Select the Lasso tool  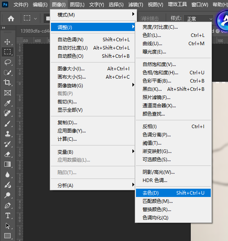(x=7, y=62)
